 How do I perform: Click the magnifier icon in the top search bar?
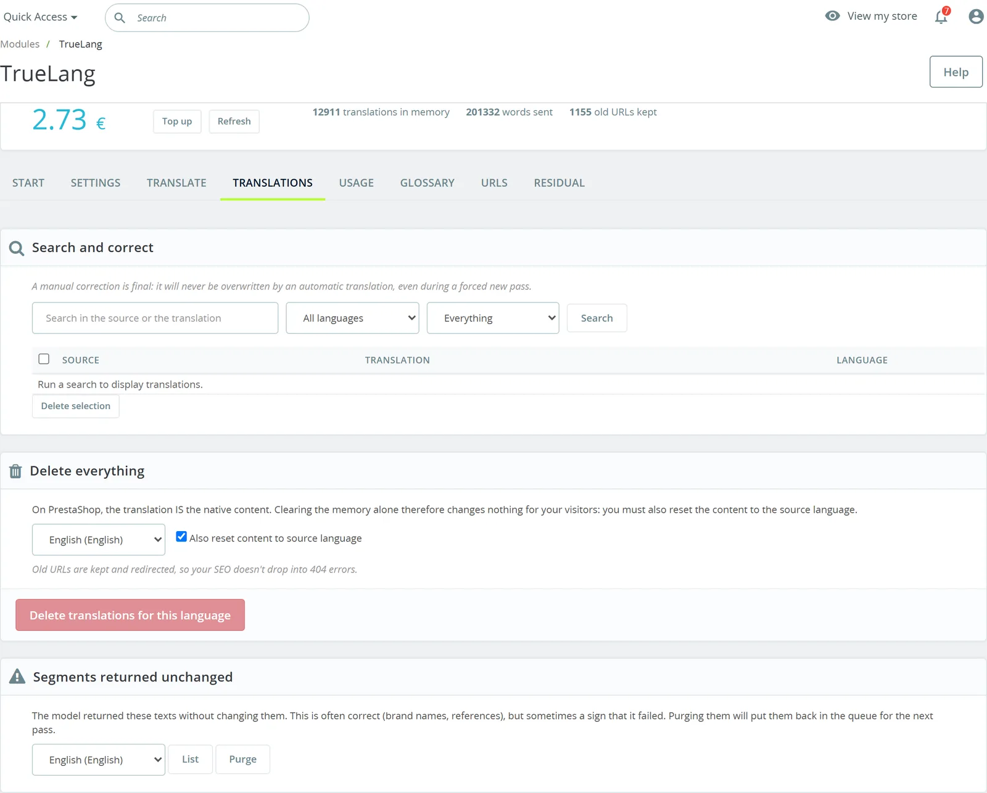click(120, 18)
